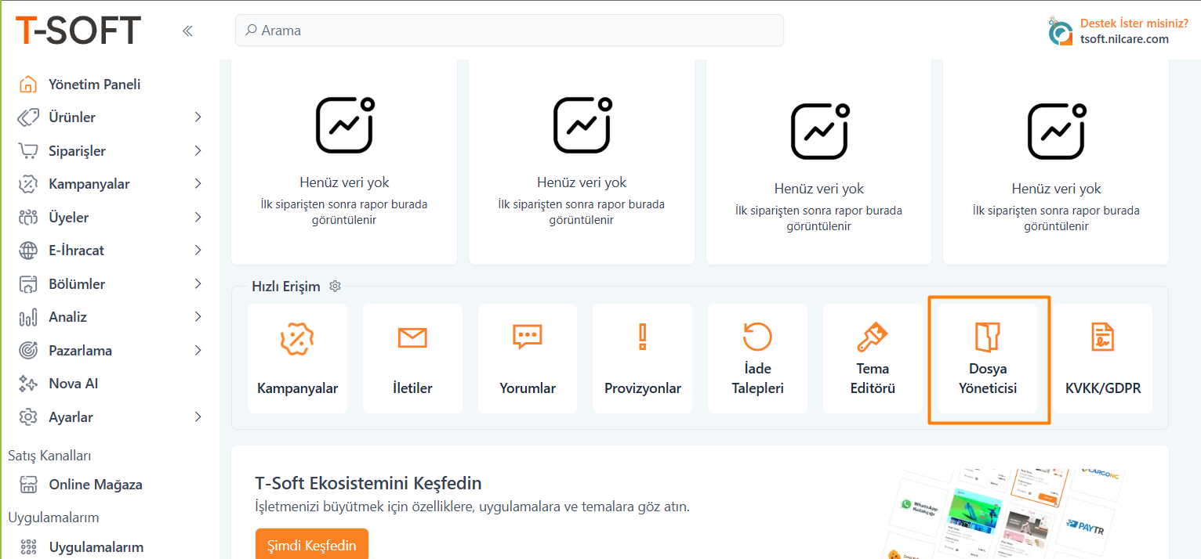Click the Arama search field
The width and height of the screenshot is (1201, 559).
point(510,31)
